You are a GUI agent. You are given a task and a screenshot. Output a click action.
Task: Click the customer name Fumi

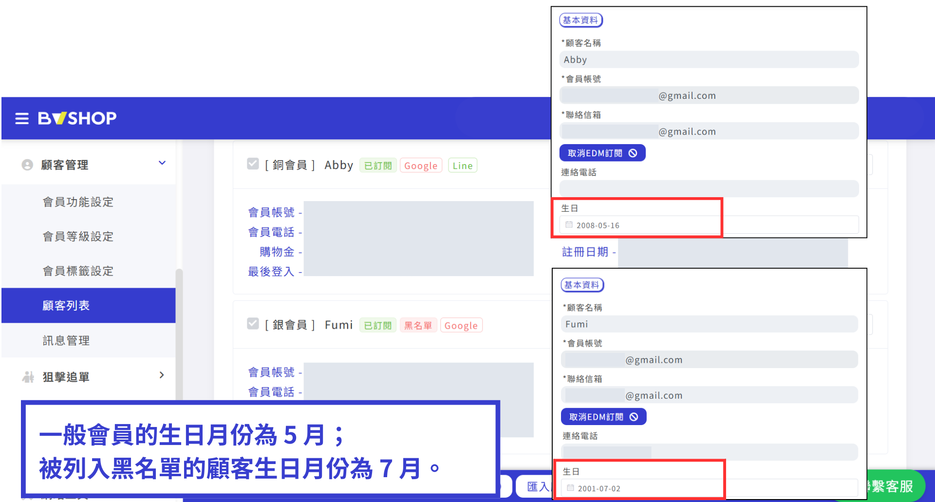[x=339, y=325]
